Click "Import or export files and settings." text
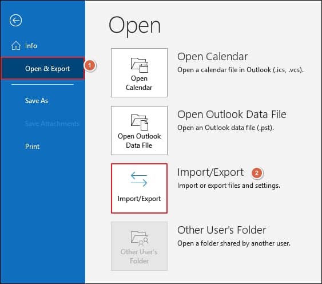 (229, 186)
